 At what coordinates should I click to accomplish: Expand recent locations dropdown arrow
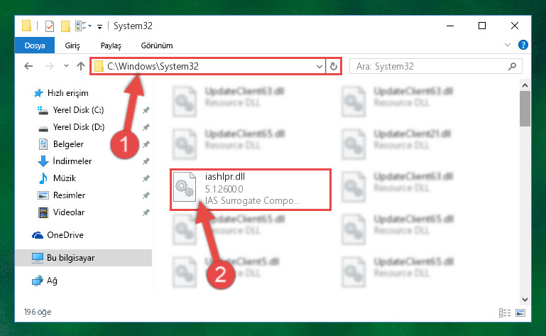coord(66,65)
